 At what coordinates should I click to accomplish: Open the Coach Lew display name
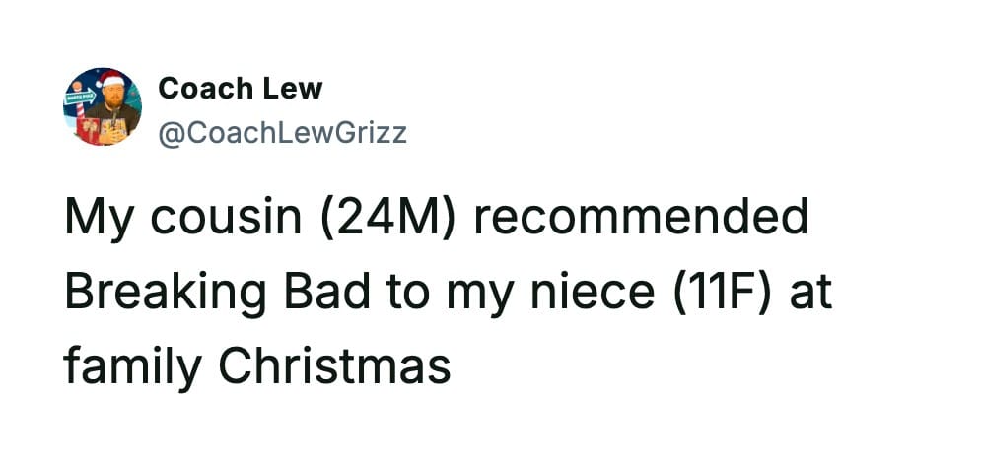(240, 89)
